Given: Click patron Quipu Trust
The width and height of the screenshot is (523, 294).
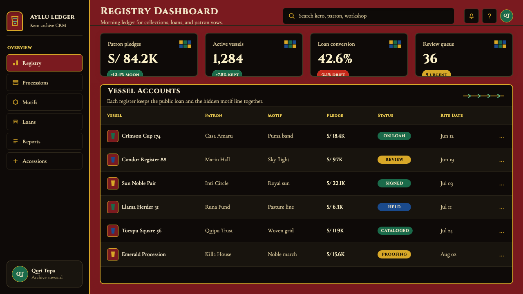Looking at the screenshot, I should [219, 231].
